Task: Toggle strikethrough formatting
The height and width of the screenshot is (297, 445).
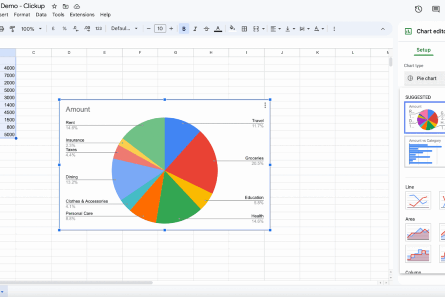Action: (206, 29)
